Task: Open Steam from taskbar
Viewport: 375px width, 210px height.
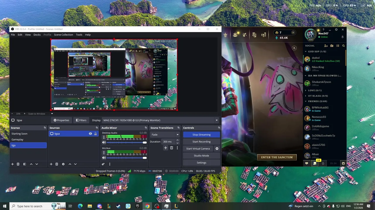Action: pos(118,206)
